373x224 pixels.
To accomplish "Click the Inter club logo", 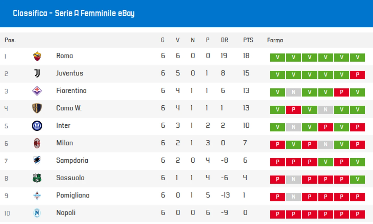I will pos(37,126).
